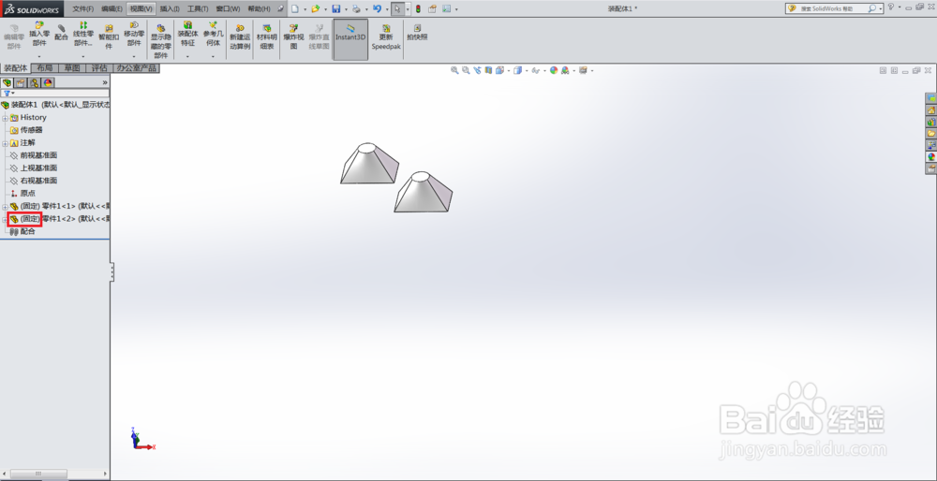Click the Section View icon
Image resolution: width=937 pixels, height=481 pixels.
click(488, 70)
